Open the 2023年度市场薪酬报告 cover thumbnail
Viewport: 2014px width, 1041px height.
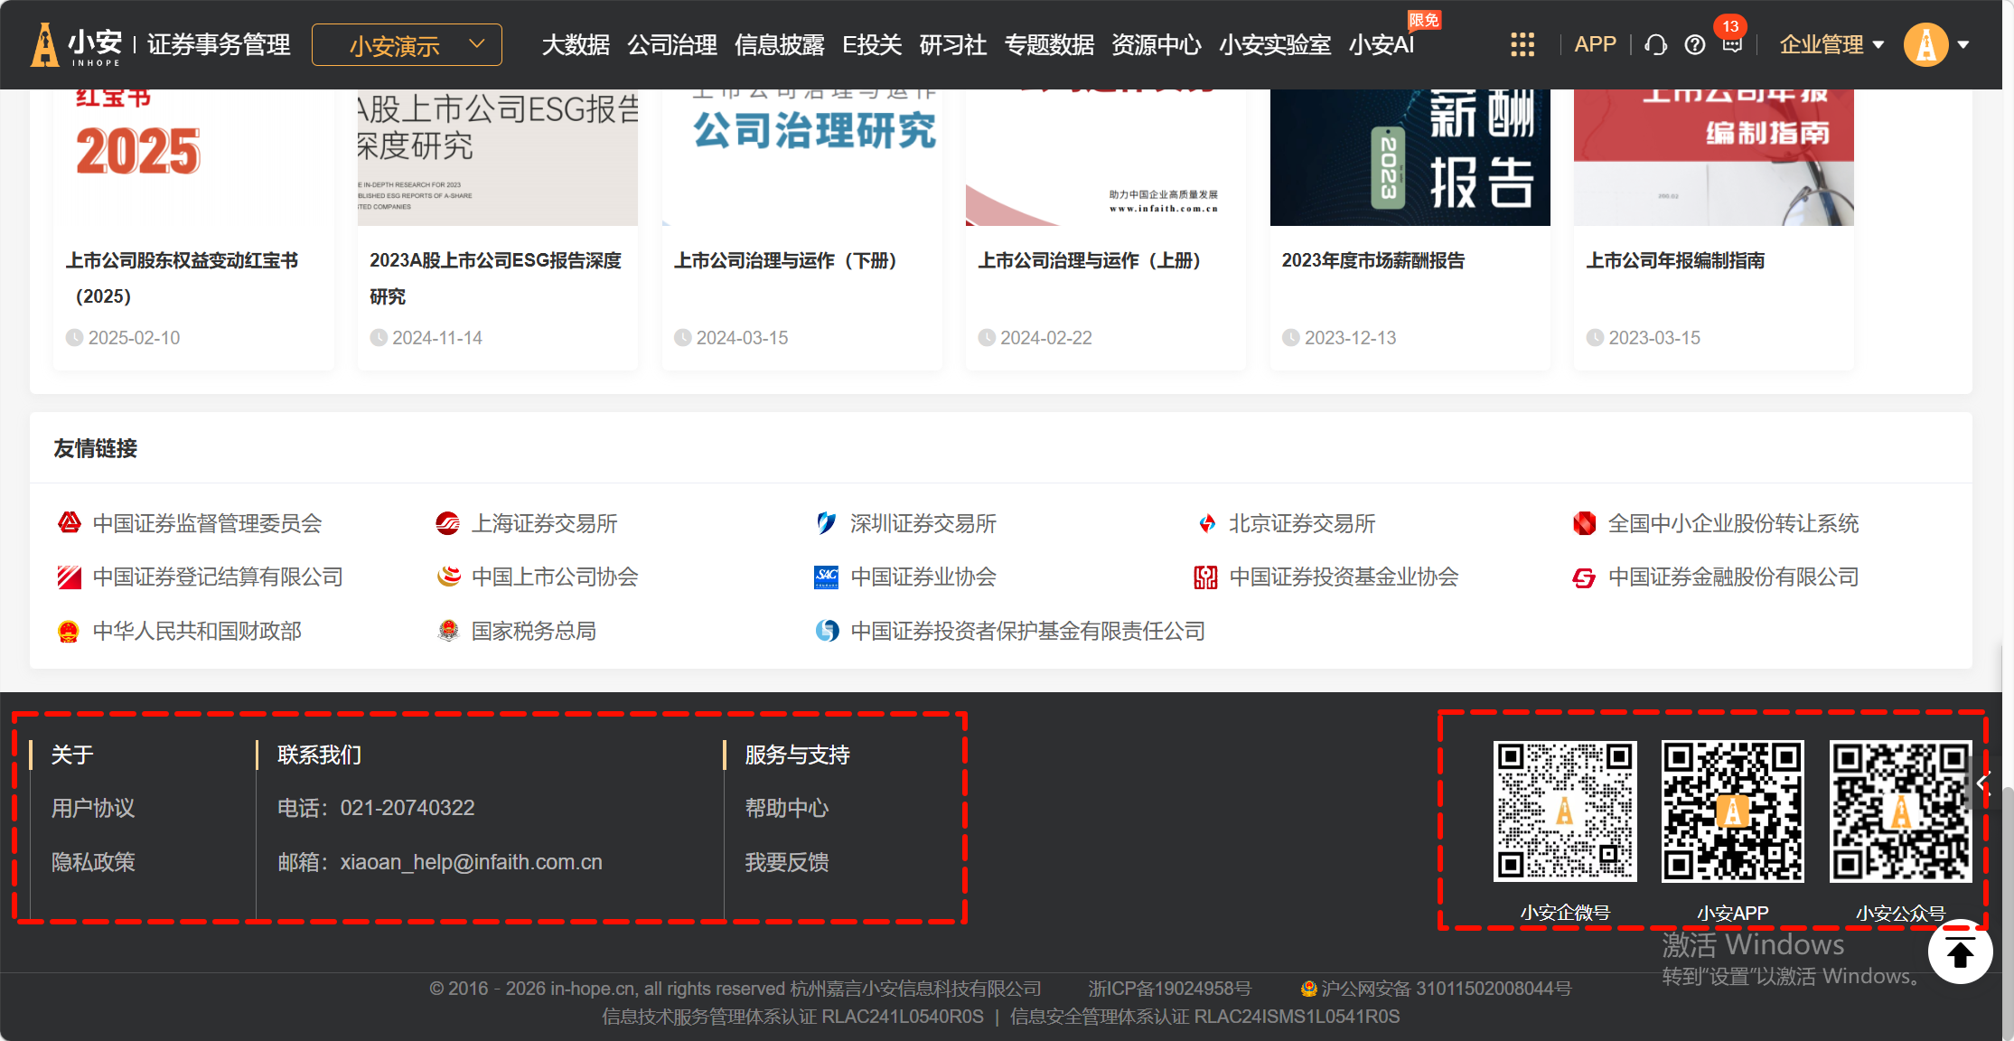1410,158
